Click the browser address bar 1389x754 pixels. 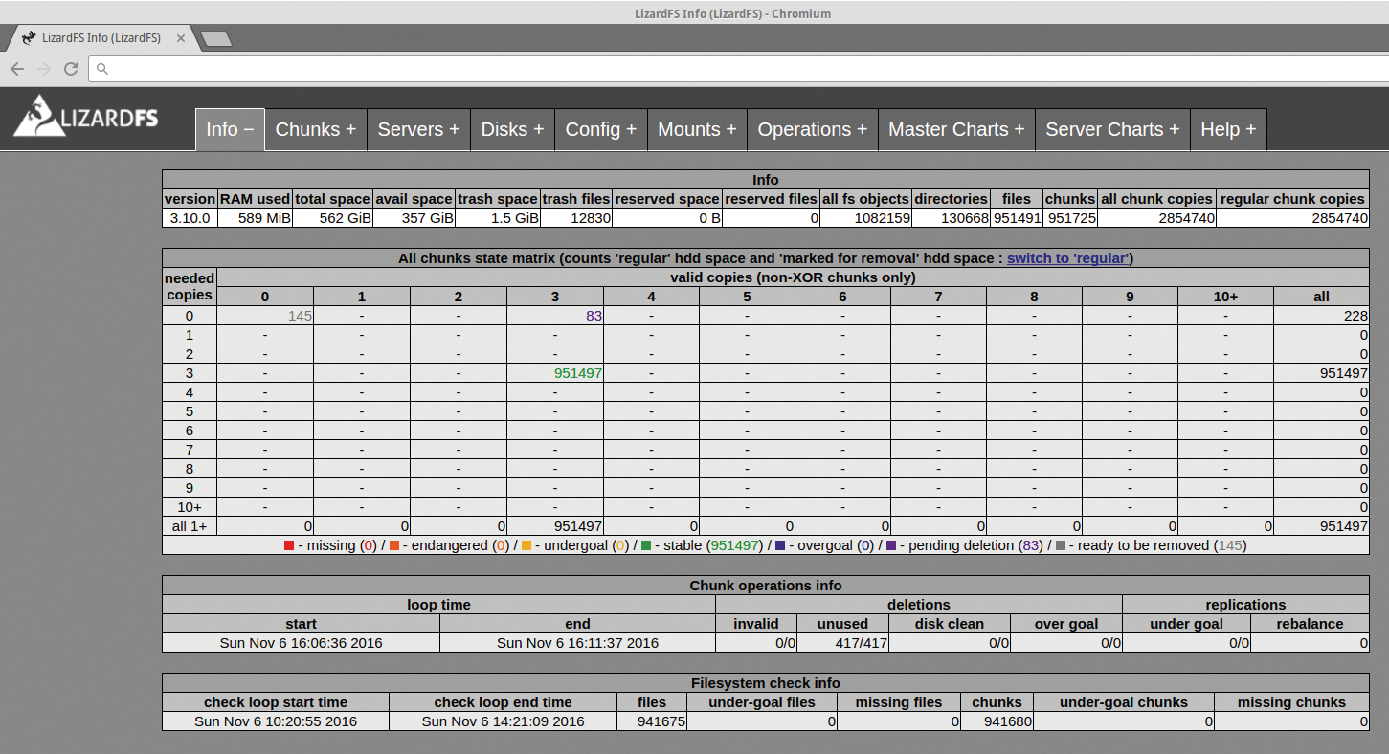click(x=383, y=69)
